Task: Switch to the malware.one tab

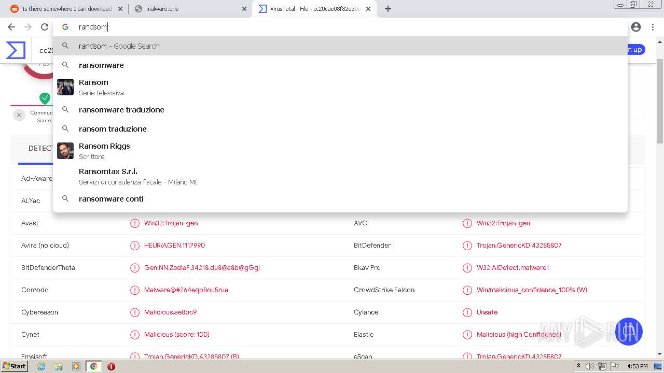Action: [x=190, y=9]
